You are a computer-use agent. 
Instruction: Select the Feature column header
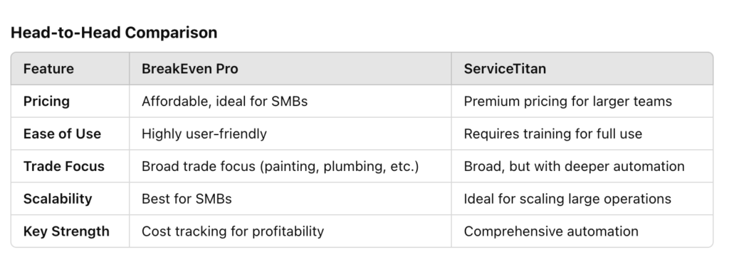tap(48, 69)
